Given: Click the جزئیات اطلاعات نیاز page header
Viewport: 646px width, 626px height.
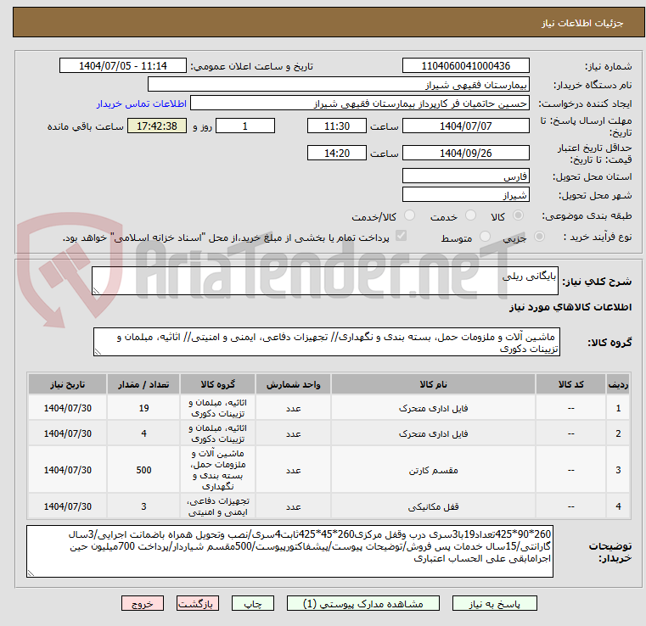Looking at the screenshot, I should click(581, 23).
